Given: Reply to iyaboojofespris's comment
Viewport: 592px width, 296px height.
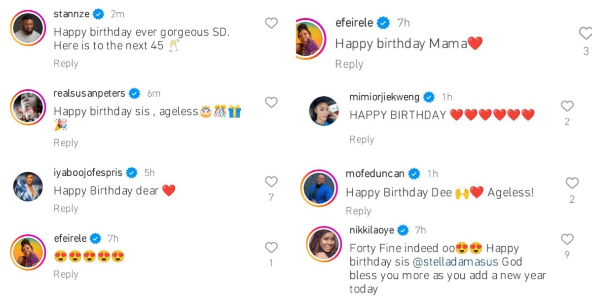Looking at the screenshot, I should pyautogui.click(x=66, y=208).
